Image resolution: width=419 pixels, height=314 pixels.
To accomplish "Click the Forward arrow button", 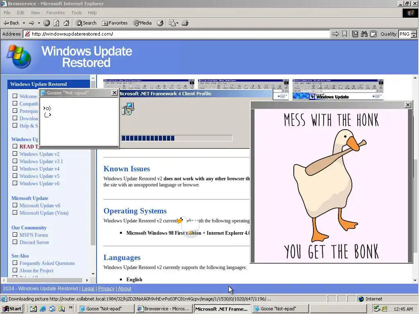I will tap(32, 23).
